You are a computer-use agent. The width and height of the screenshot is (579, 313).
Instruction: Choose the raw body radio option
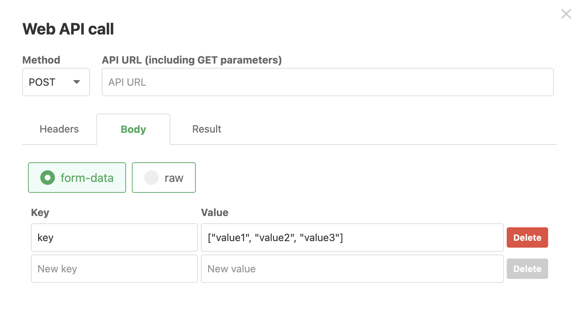coord(164,178)
